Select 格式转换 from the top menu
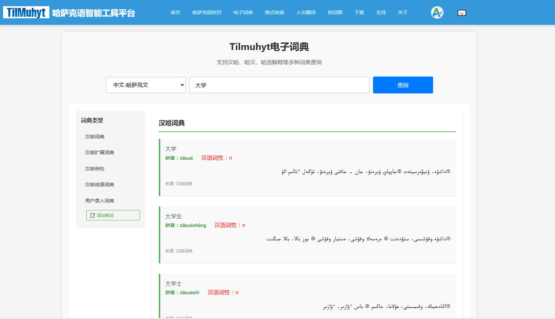Screen dimensions: 555x319 pyautogui.click(x=274, y=12)
